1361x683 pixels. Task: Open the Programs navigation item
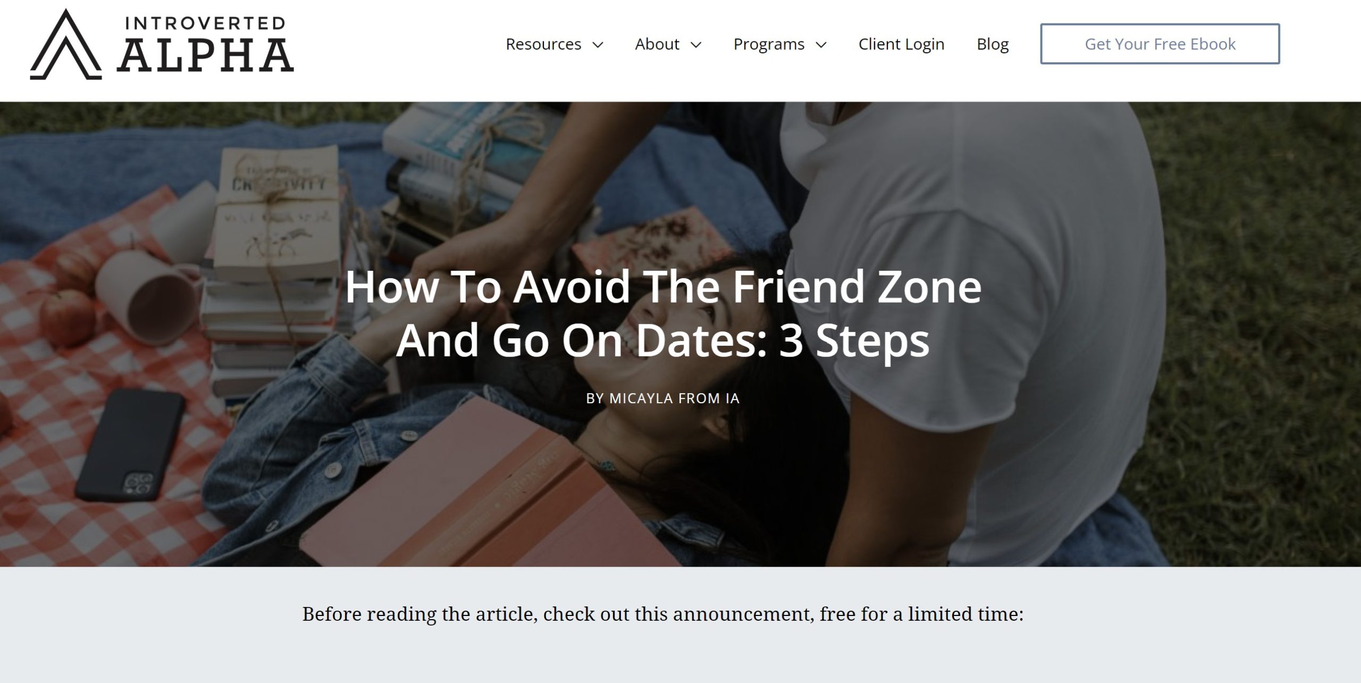click(769, 44)
